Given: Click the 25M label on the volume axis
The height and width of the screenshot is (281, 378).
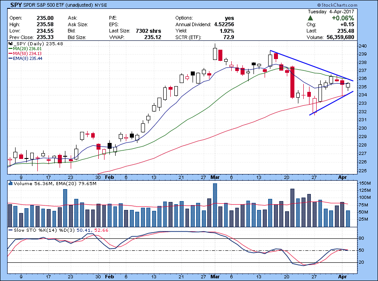Looking at the screenshot, I should point(364,219).
